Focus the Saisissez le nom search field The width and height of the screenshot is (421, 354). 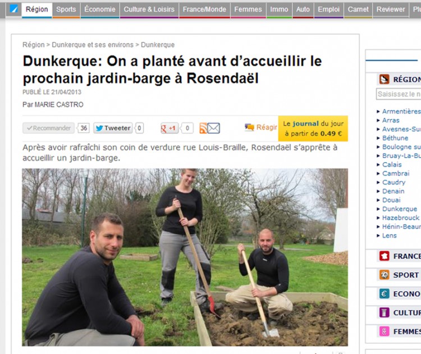tap(399, 94)
